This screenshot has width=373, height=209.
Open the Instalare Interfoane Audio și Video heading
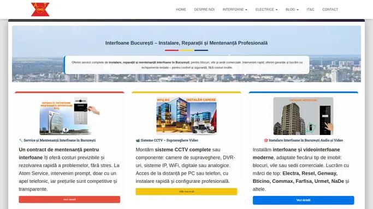click(x=306, y=140)
